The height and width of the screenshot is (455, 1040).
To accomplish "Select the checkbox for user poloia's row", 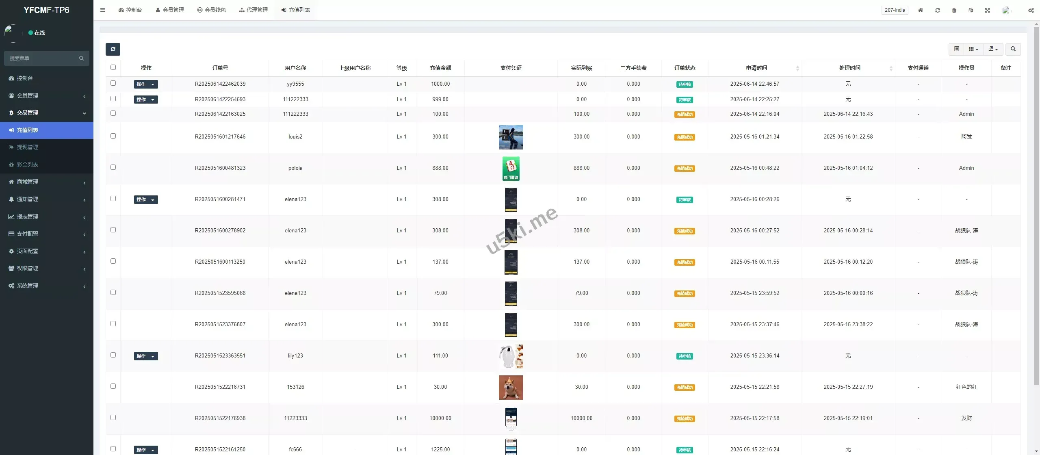I will tap(113, 167).
